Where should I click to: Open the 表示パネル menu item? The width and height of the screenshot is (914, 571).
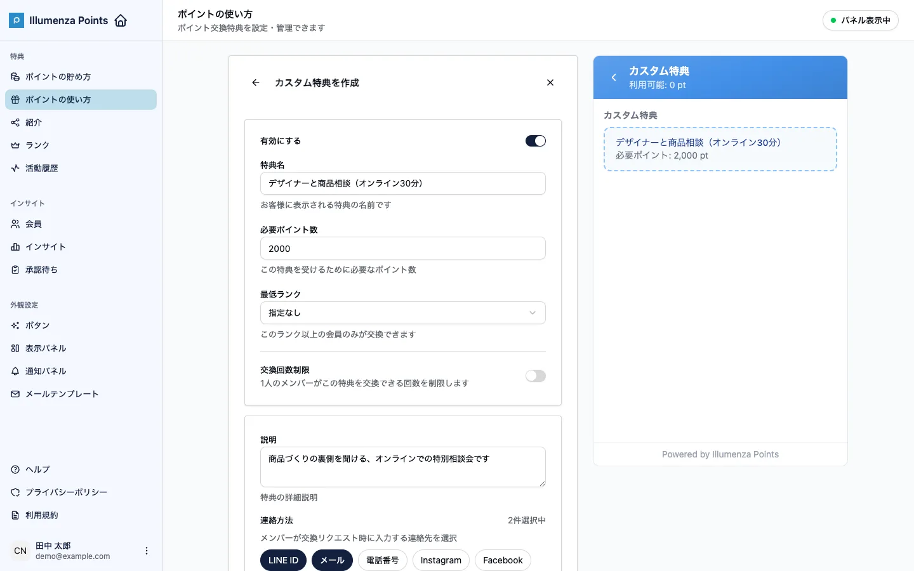pyautogui.click(x=81, y=348)
